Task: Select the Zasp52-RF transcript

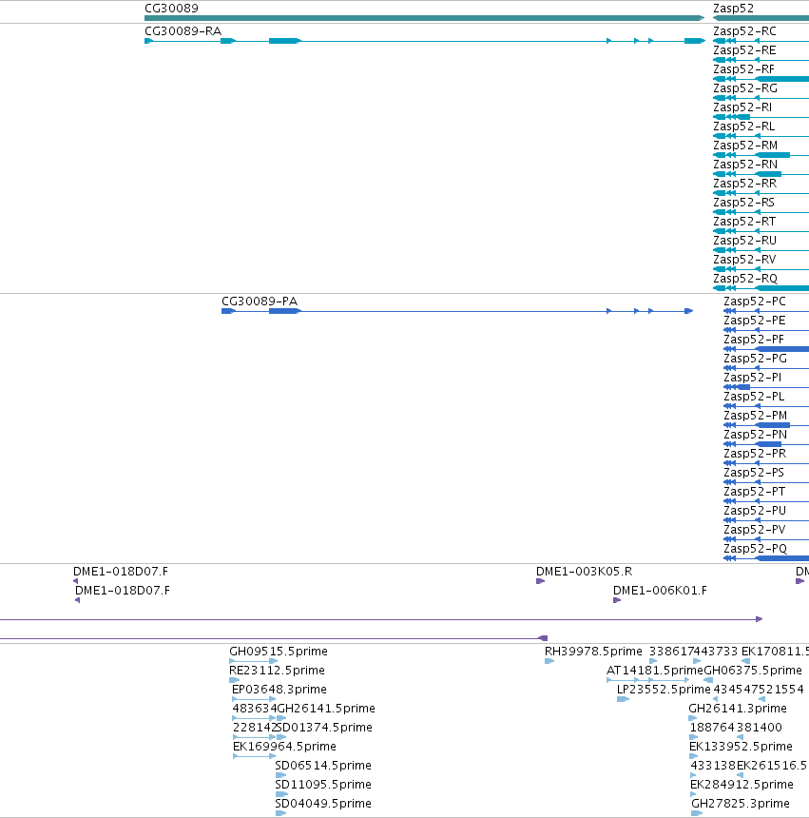Action: click(743, 69)
